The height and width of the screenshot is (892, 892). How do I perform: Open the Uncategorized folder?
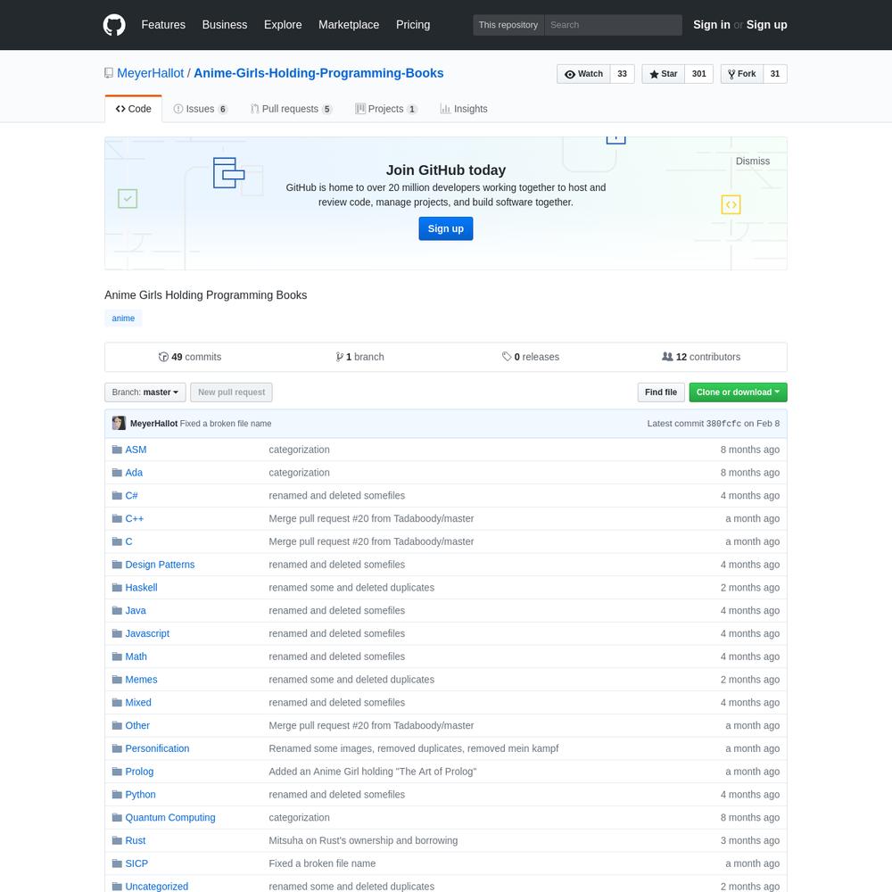(x=156, y=887)
